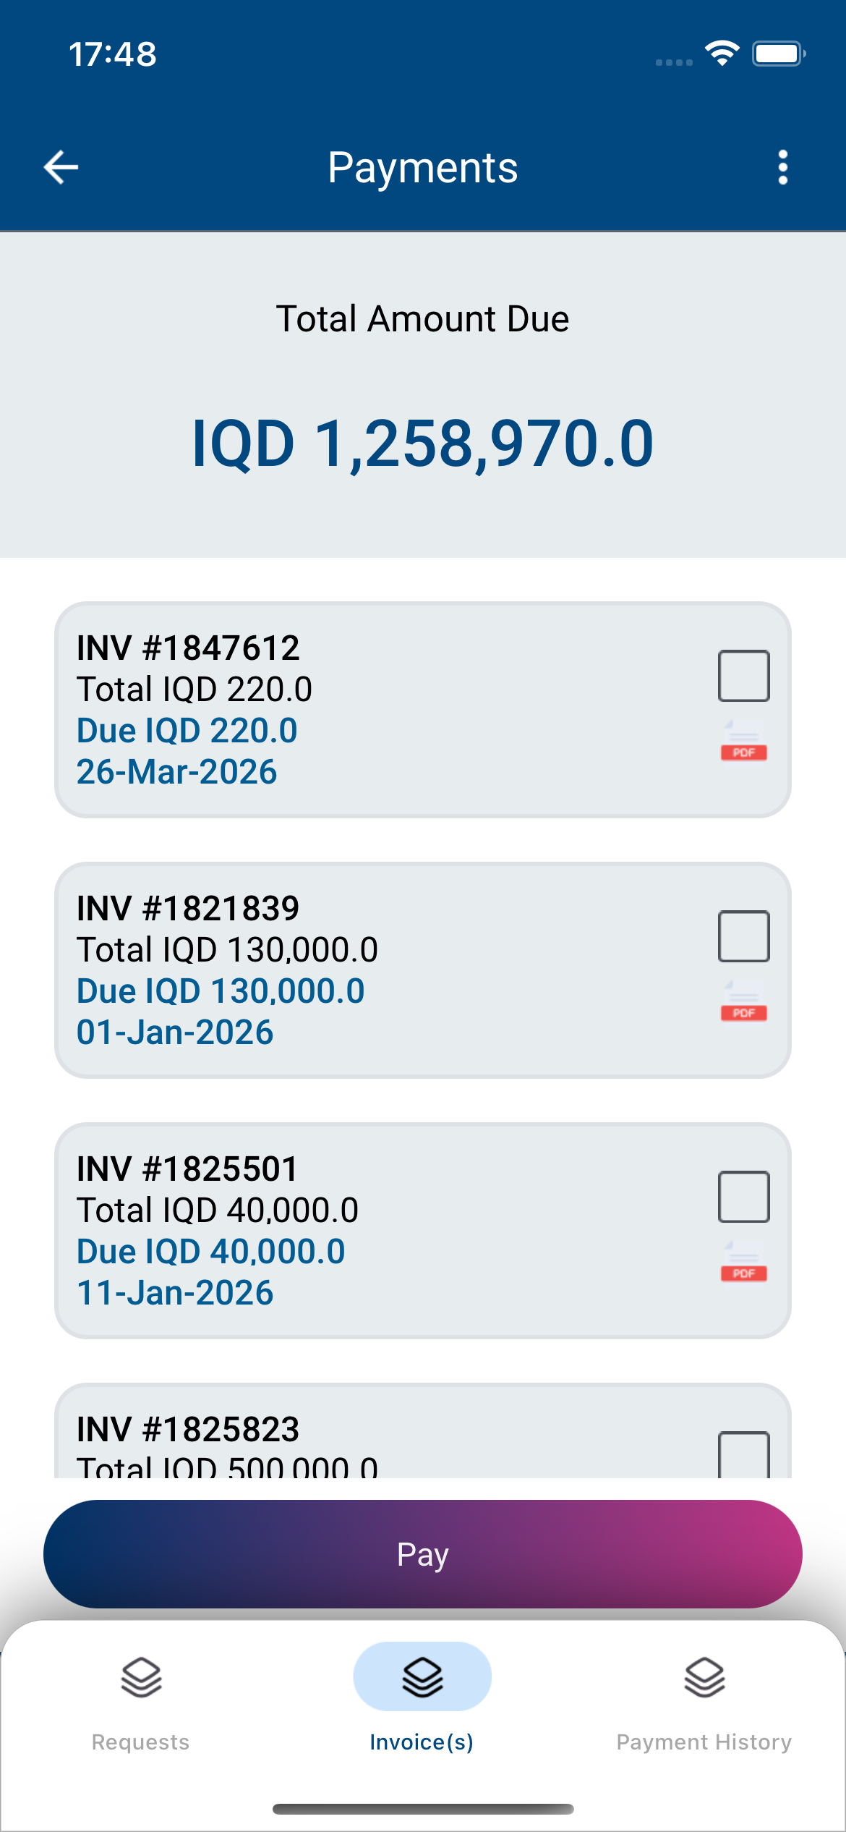Tap the back arrow in the header
The width and height of the screenshot is (846, 1832).
pyautogui.click(x=61, y=168)
